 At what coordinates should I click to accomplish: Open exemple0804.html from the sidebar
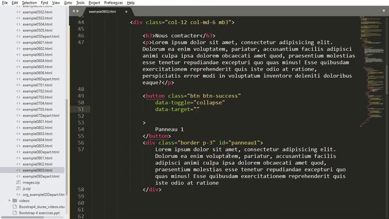[x=38, y=140]
